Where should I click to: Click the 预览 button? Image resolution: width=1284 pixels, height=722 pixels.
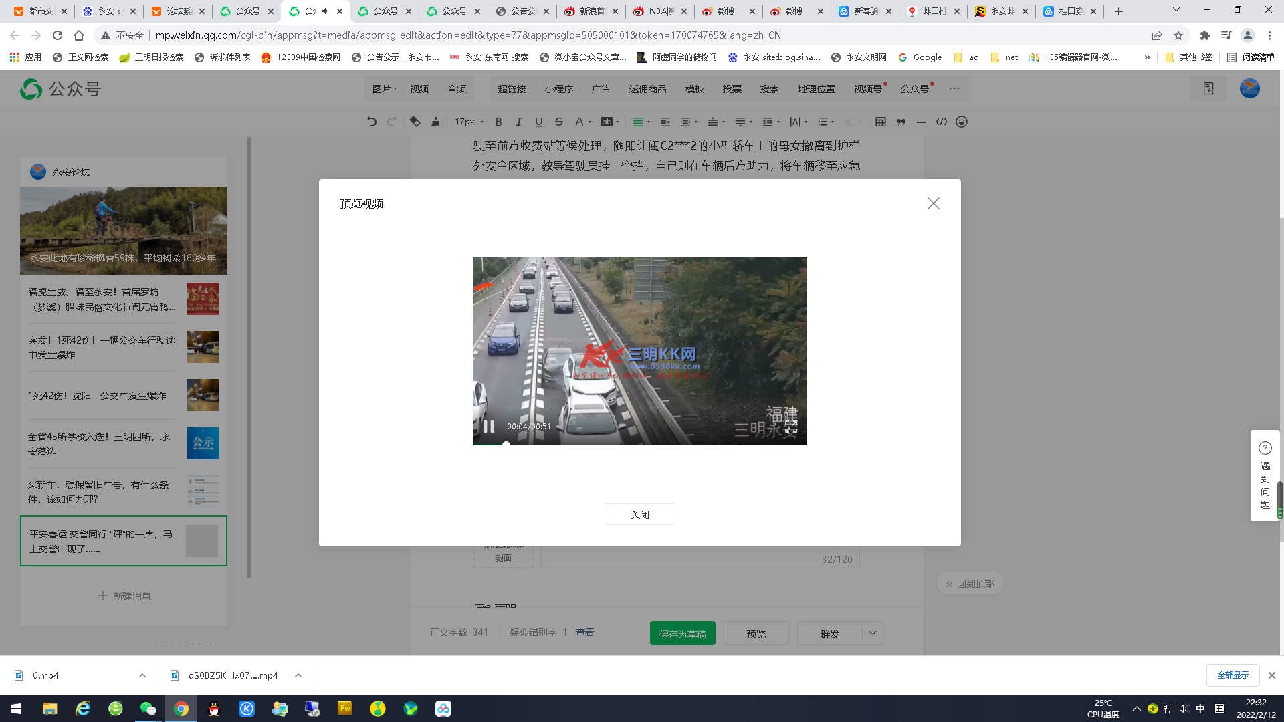(756, 633)
